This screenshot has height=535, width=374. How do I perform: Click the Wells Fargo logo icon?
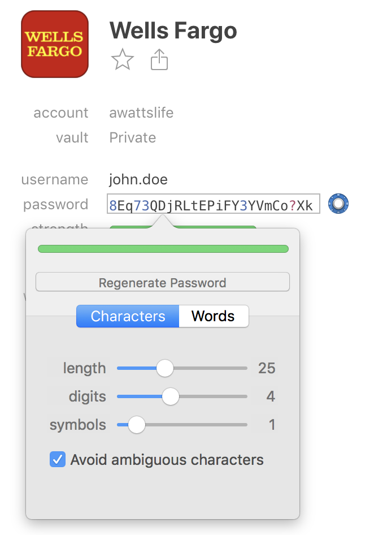coord(55,44)
